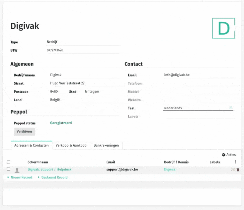244x210 pixels.
Task: Click the Labels column header in table
Action: (x=215, y=162)
